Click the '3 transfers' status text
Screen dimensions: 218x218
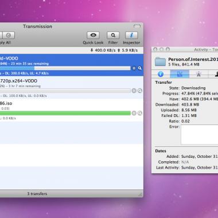[x=37, y=194]
